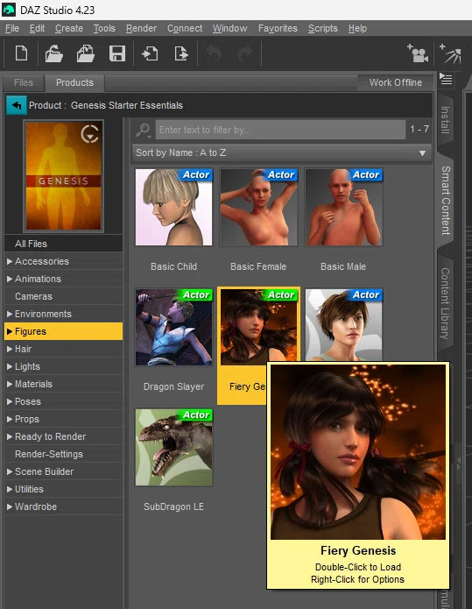Select the Basic Child actor thumbnail

(174, 207)
